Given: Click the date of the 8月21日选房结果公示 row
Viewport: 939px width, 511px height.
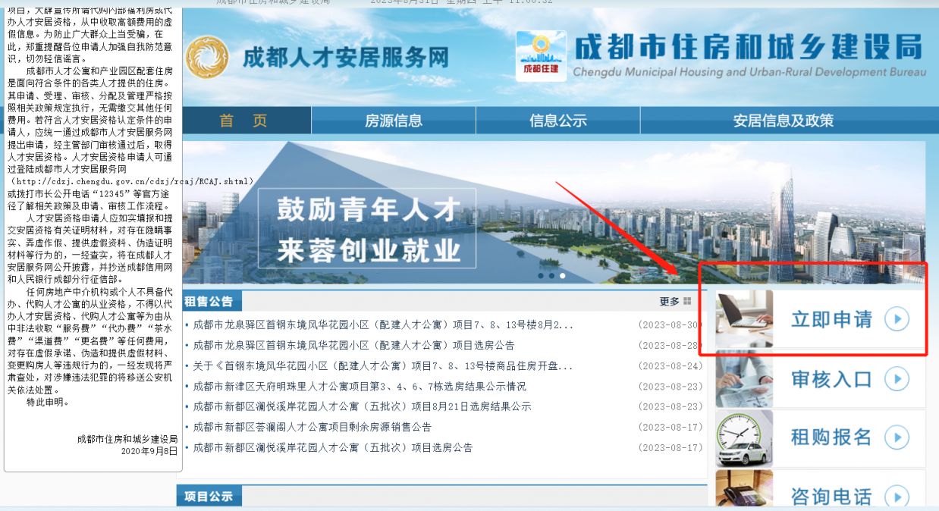Looking at the screenshot, I should [x=670, y=406].
